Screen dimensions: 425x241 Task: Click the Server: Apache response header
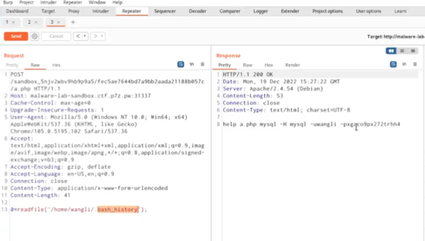pyautogui.click(x=273, y=89)
